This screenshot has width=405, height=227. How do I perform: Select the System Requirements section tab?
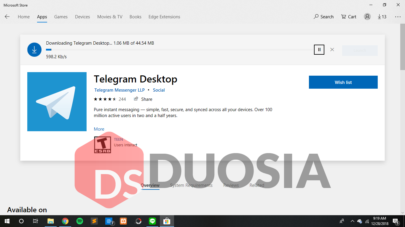point(191,185)
